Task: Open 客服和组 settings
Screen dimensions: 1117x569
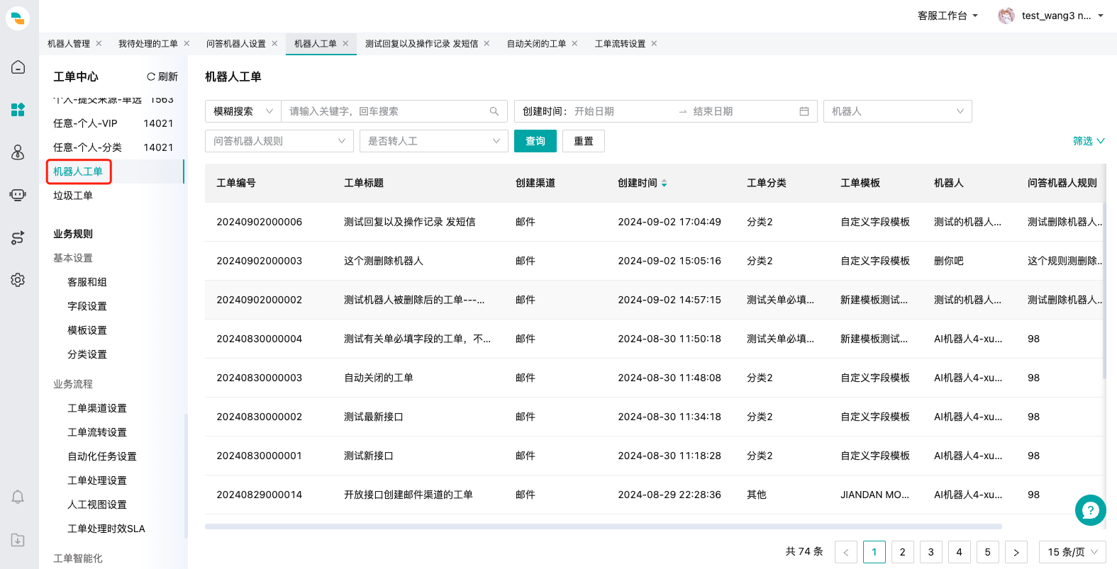Action: point(87,282)
